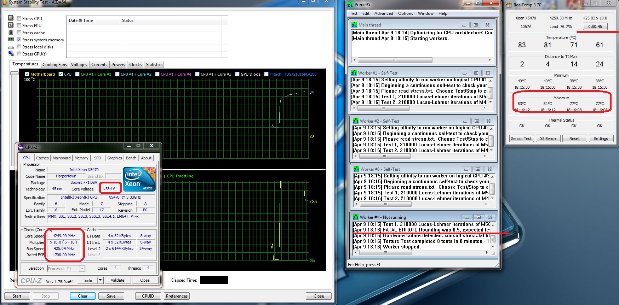Screen dimensions: 619x305
Task: Open the SPD tab in CPU-Z
Action: pyautogui.click(x=98, y=158)
